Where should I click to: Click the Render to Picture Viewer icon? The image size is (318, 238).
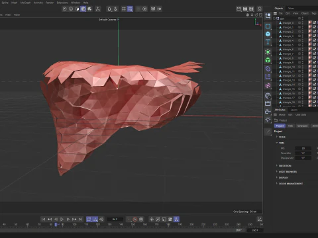[x=245, y=9]
